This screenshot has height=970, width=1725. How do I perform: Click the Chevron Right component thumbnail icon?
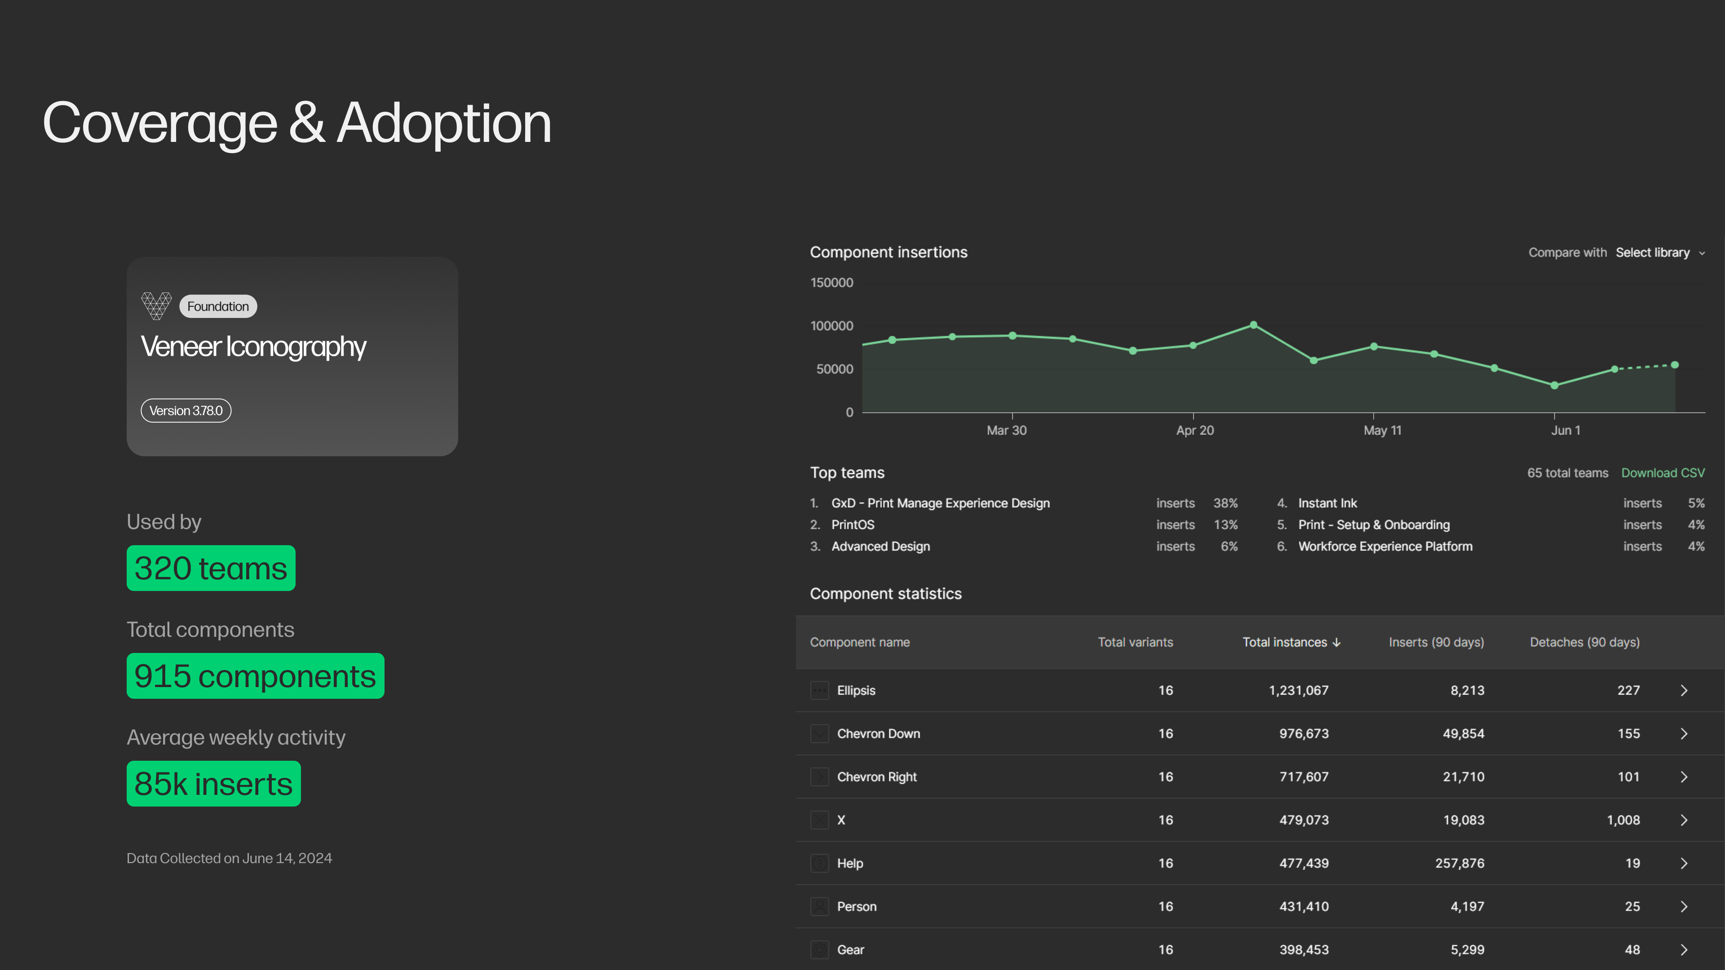pyautogui.click(x=820, y=776)
